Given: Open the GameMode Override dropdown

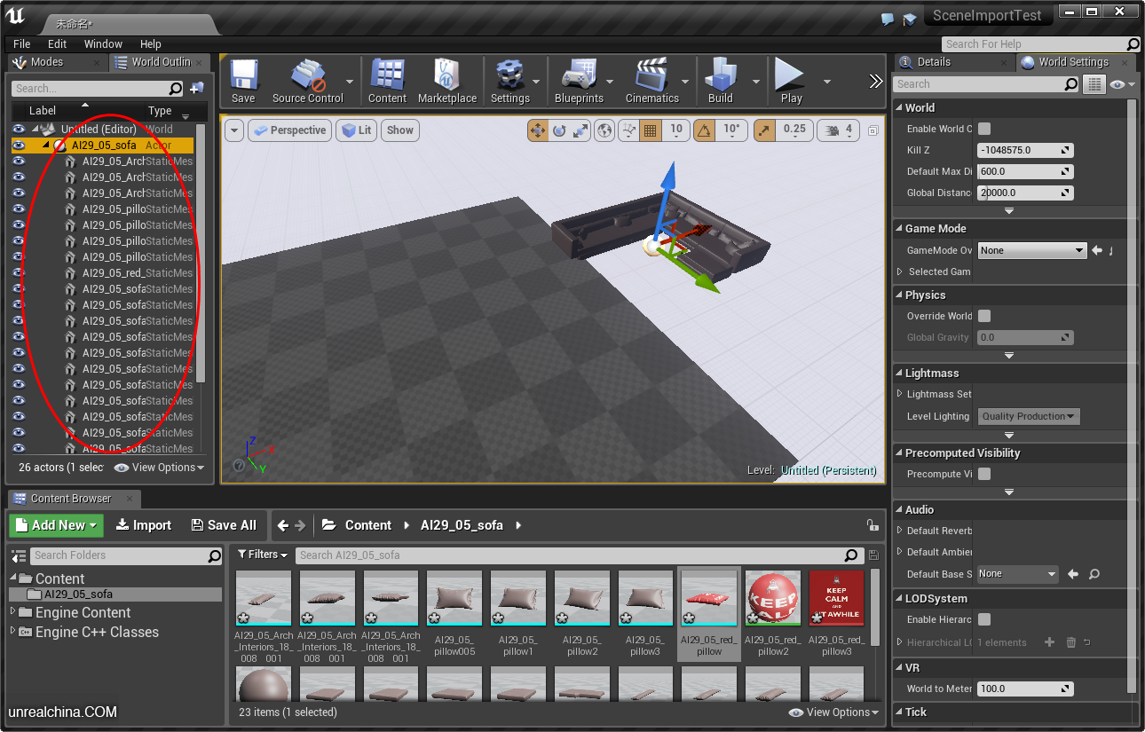Looking at the screenshot, I should click(1031, 250).
